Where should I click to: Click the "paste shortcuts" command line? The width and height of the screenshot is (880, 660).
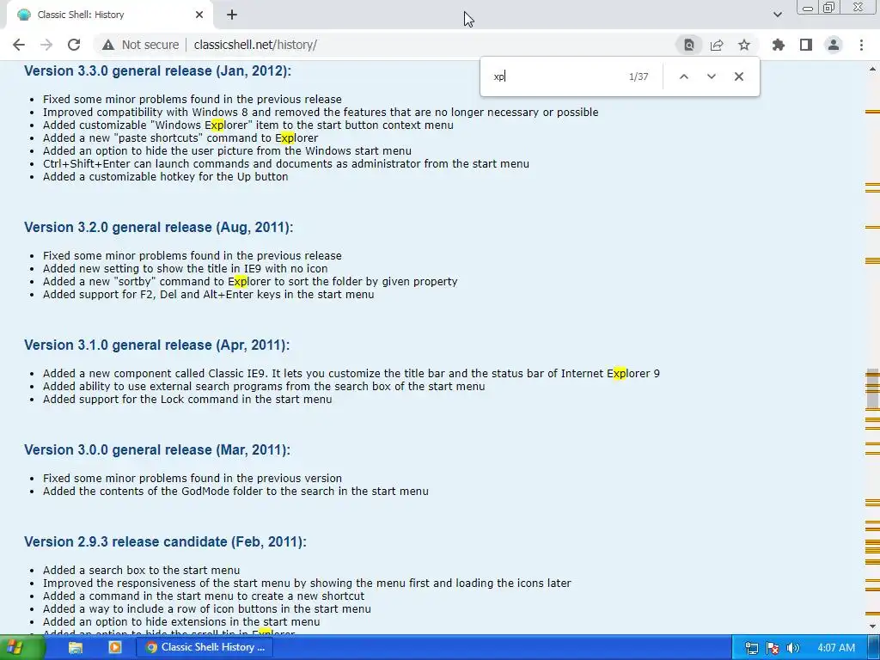pyautogui.click(x=180, y=137)
